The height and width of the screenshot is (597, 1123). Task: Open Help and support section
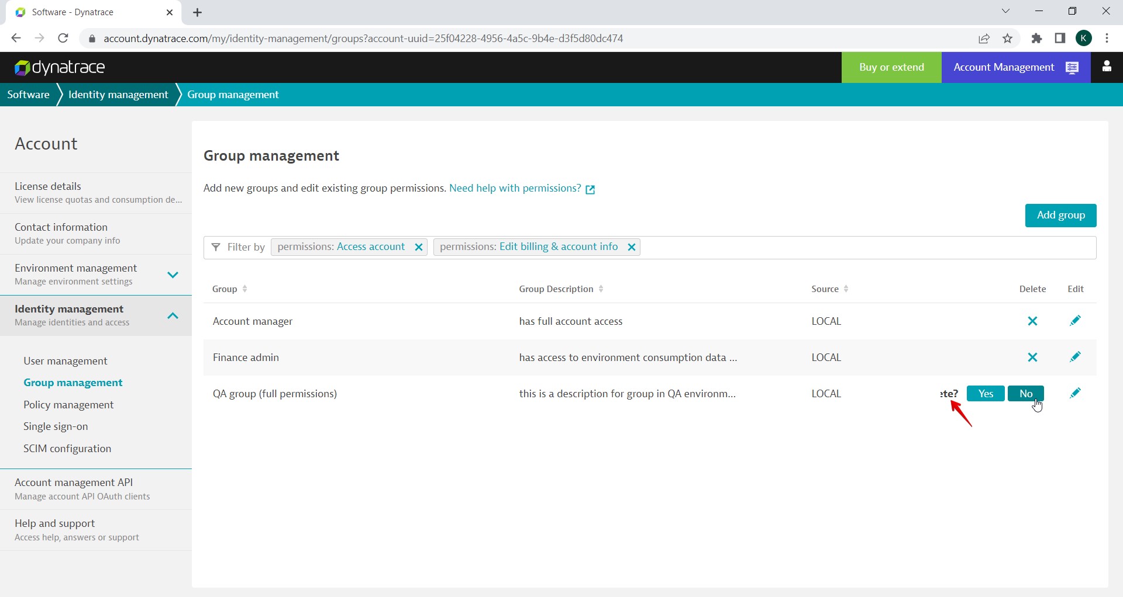[x=96, y=530]
